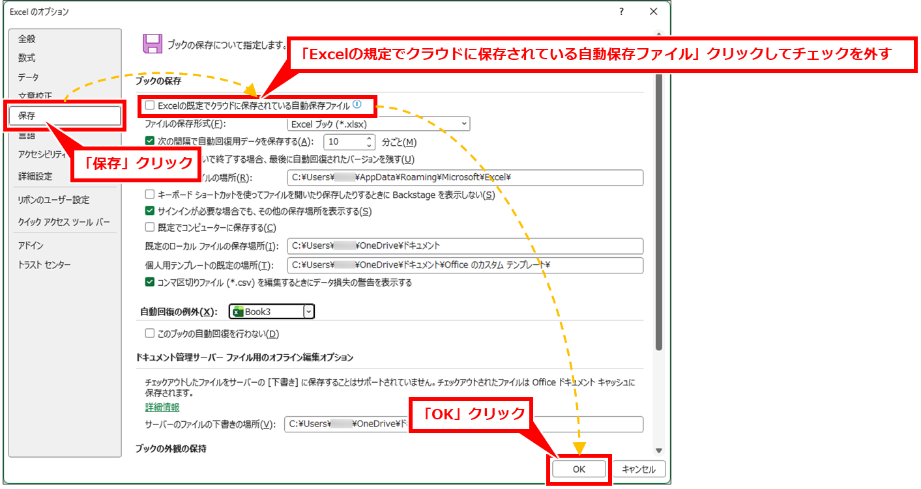Check このブックの自動回復を行わない option
The image size is (921, 489).
150,333
